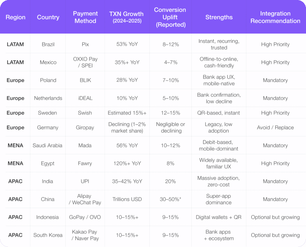Select the Brazil country cell
The width and height of the screenshot is (306, 247).
pos(48,45)
